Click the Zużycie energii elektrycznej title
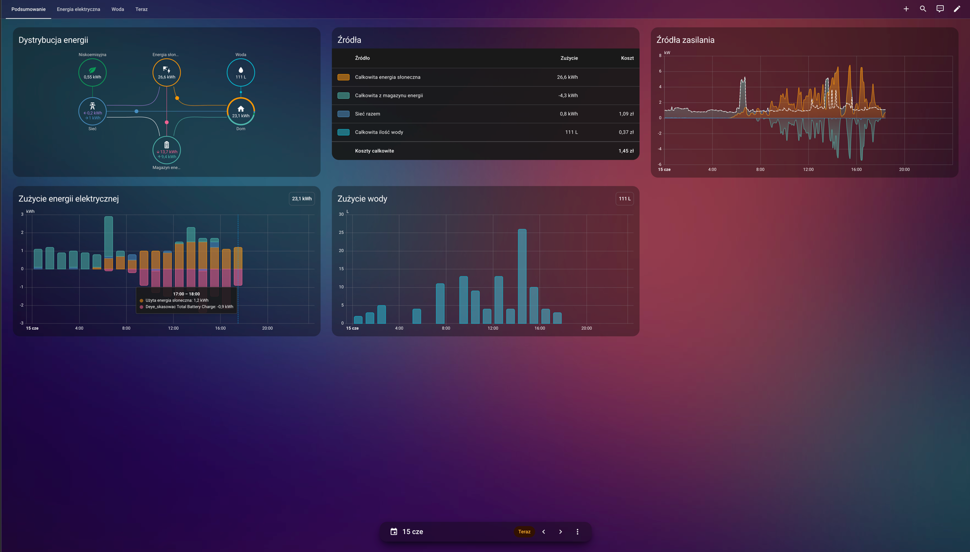Image resolution: width=970 pixels, height=552 pixels. (x=68, y=199)
